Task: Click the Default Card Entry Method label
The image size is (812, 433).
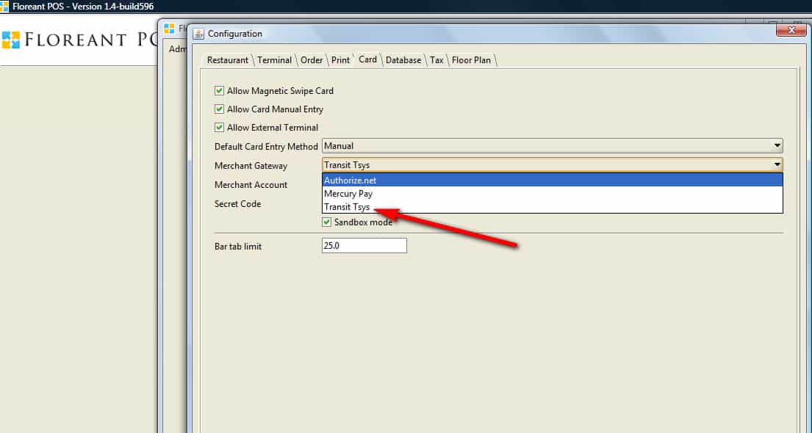Action: (266, 146)
